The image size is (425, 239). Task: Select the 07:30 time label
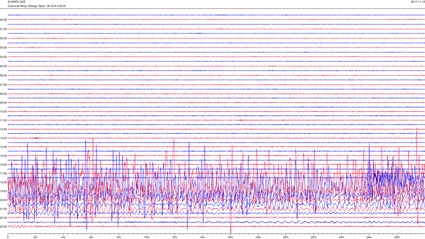tap(4, 85)
